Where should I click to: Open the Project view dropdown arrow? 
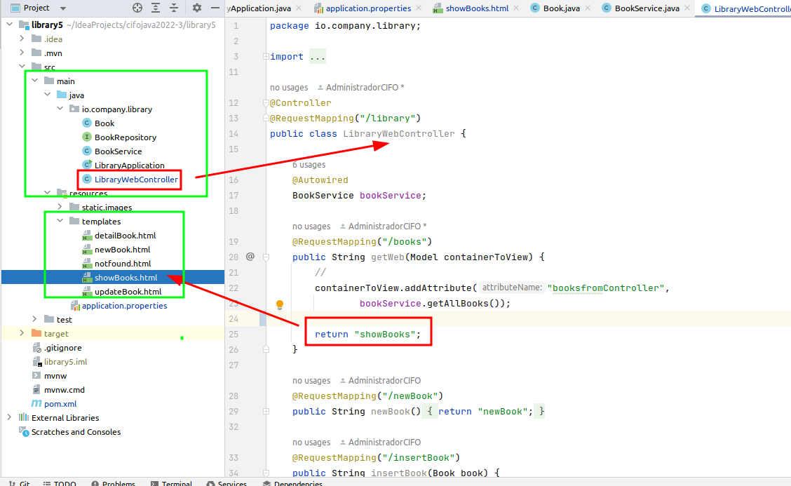[x=63, y=8]
